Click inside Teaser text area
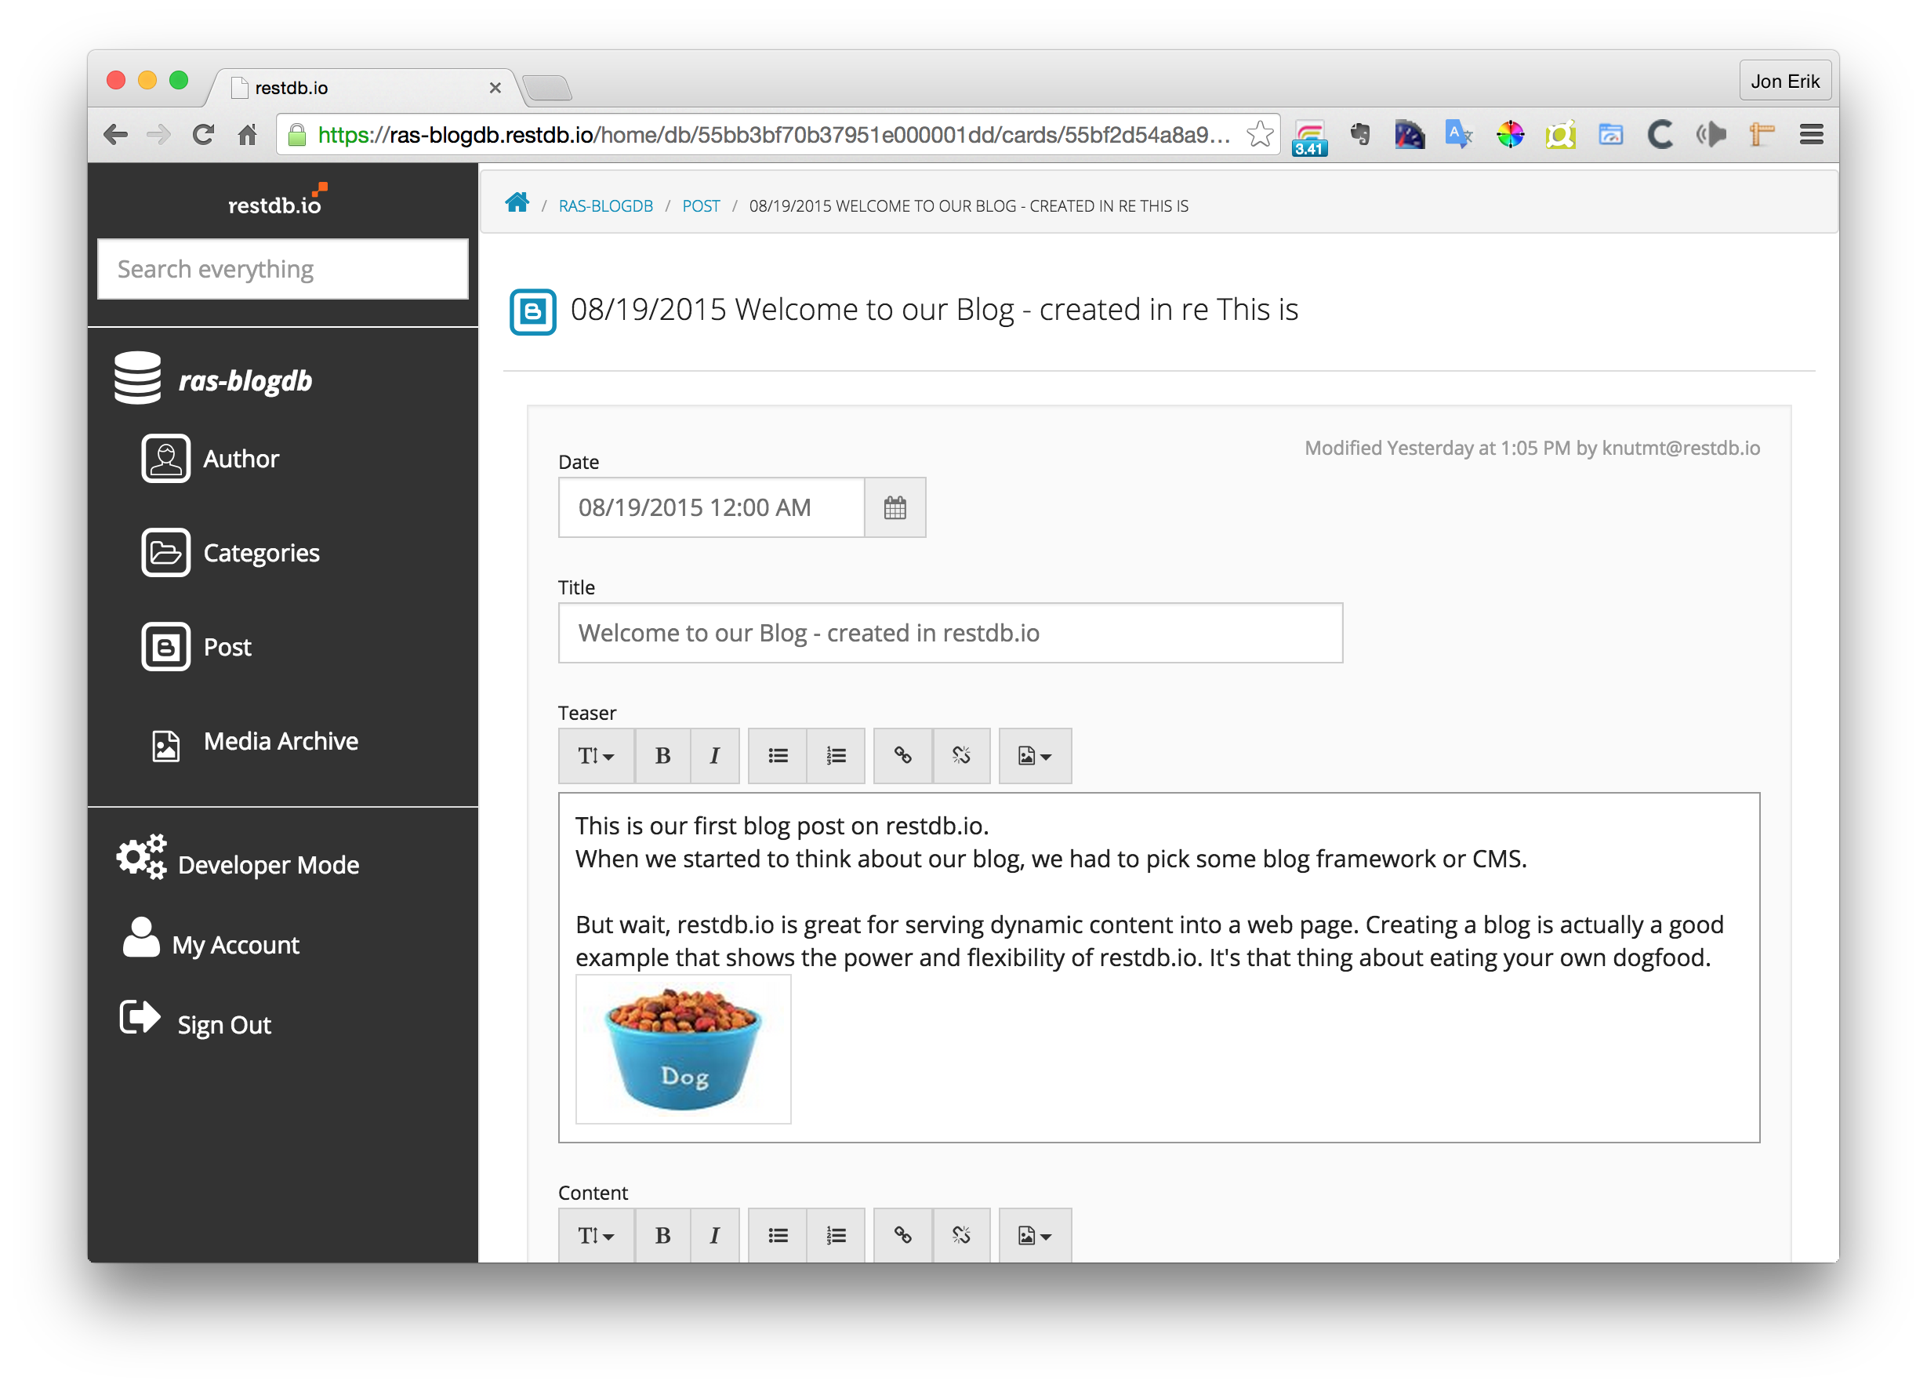The width and height of the screenshot is (1927, 1388). click(1159, 968)
